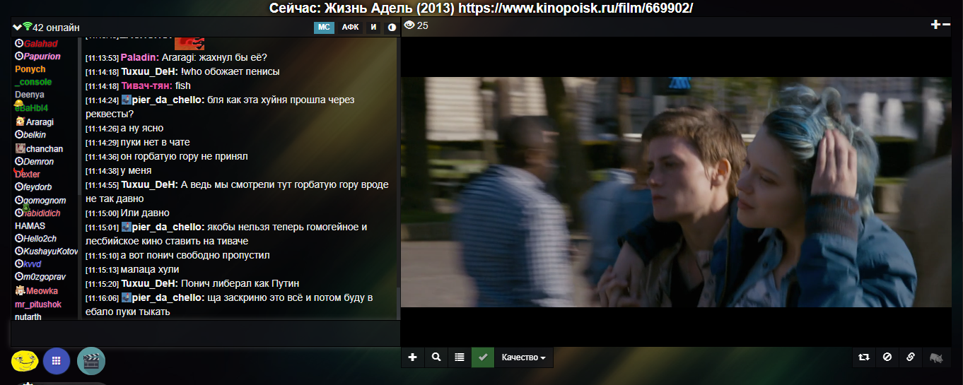Click pier_da_chello's name at 11:14:24

tap(168, 100)
